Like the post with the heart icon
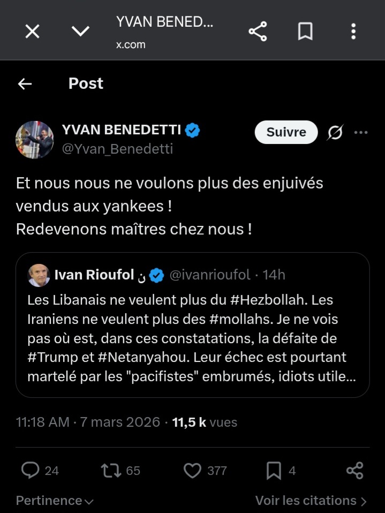 tap(192, 470)
